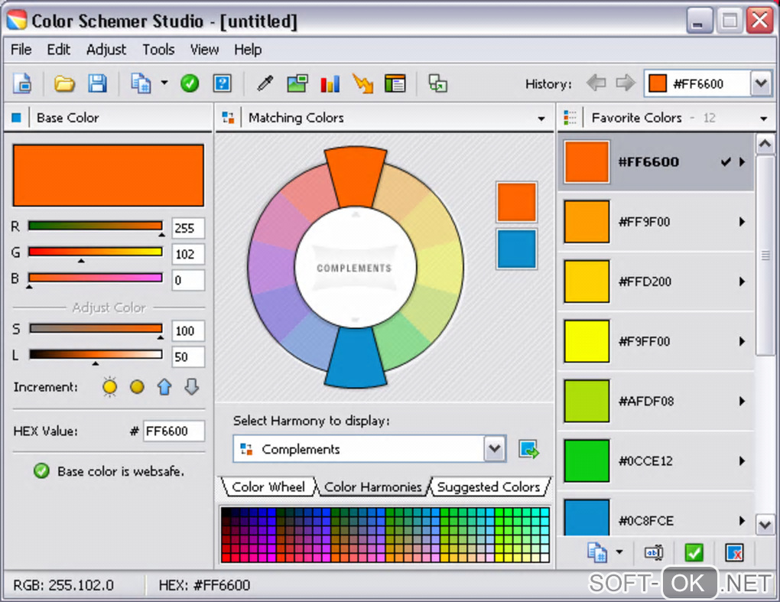Switch to the Color Harmonies tab

[x=372, y=486]
